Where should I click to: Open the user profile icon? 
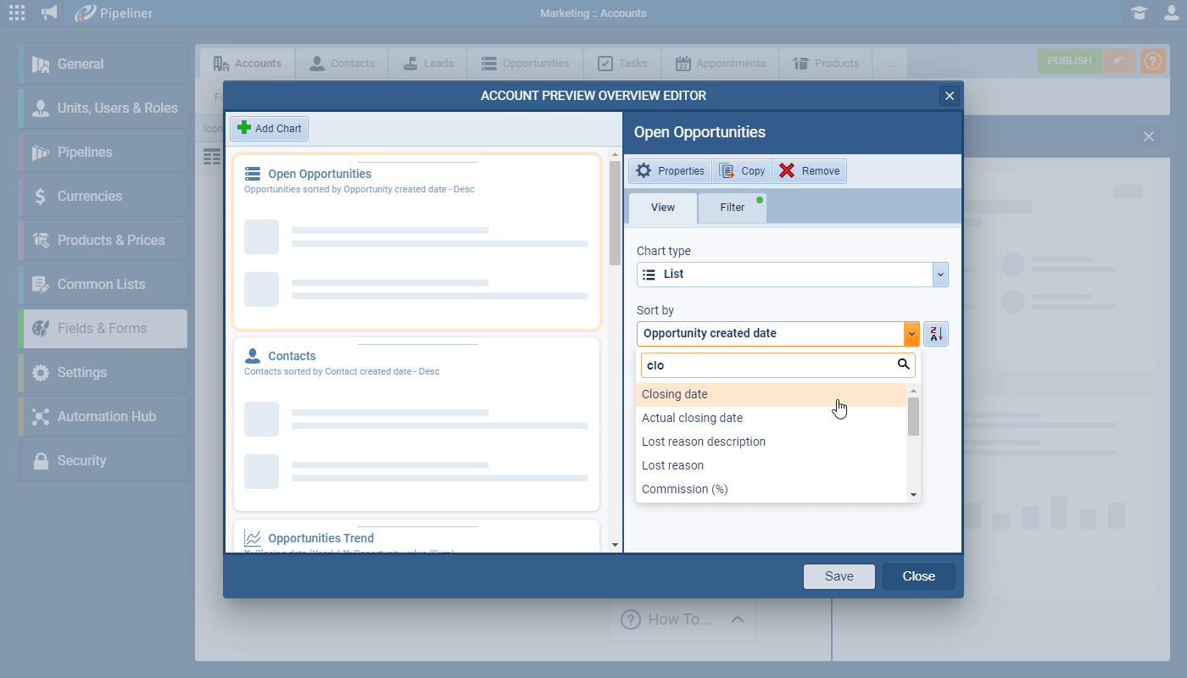coord(1171,13)
